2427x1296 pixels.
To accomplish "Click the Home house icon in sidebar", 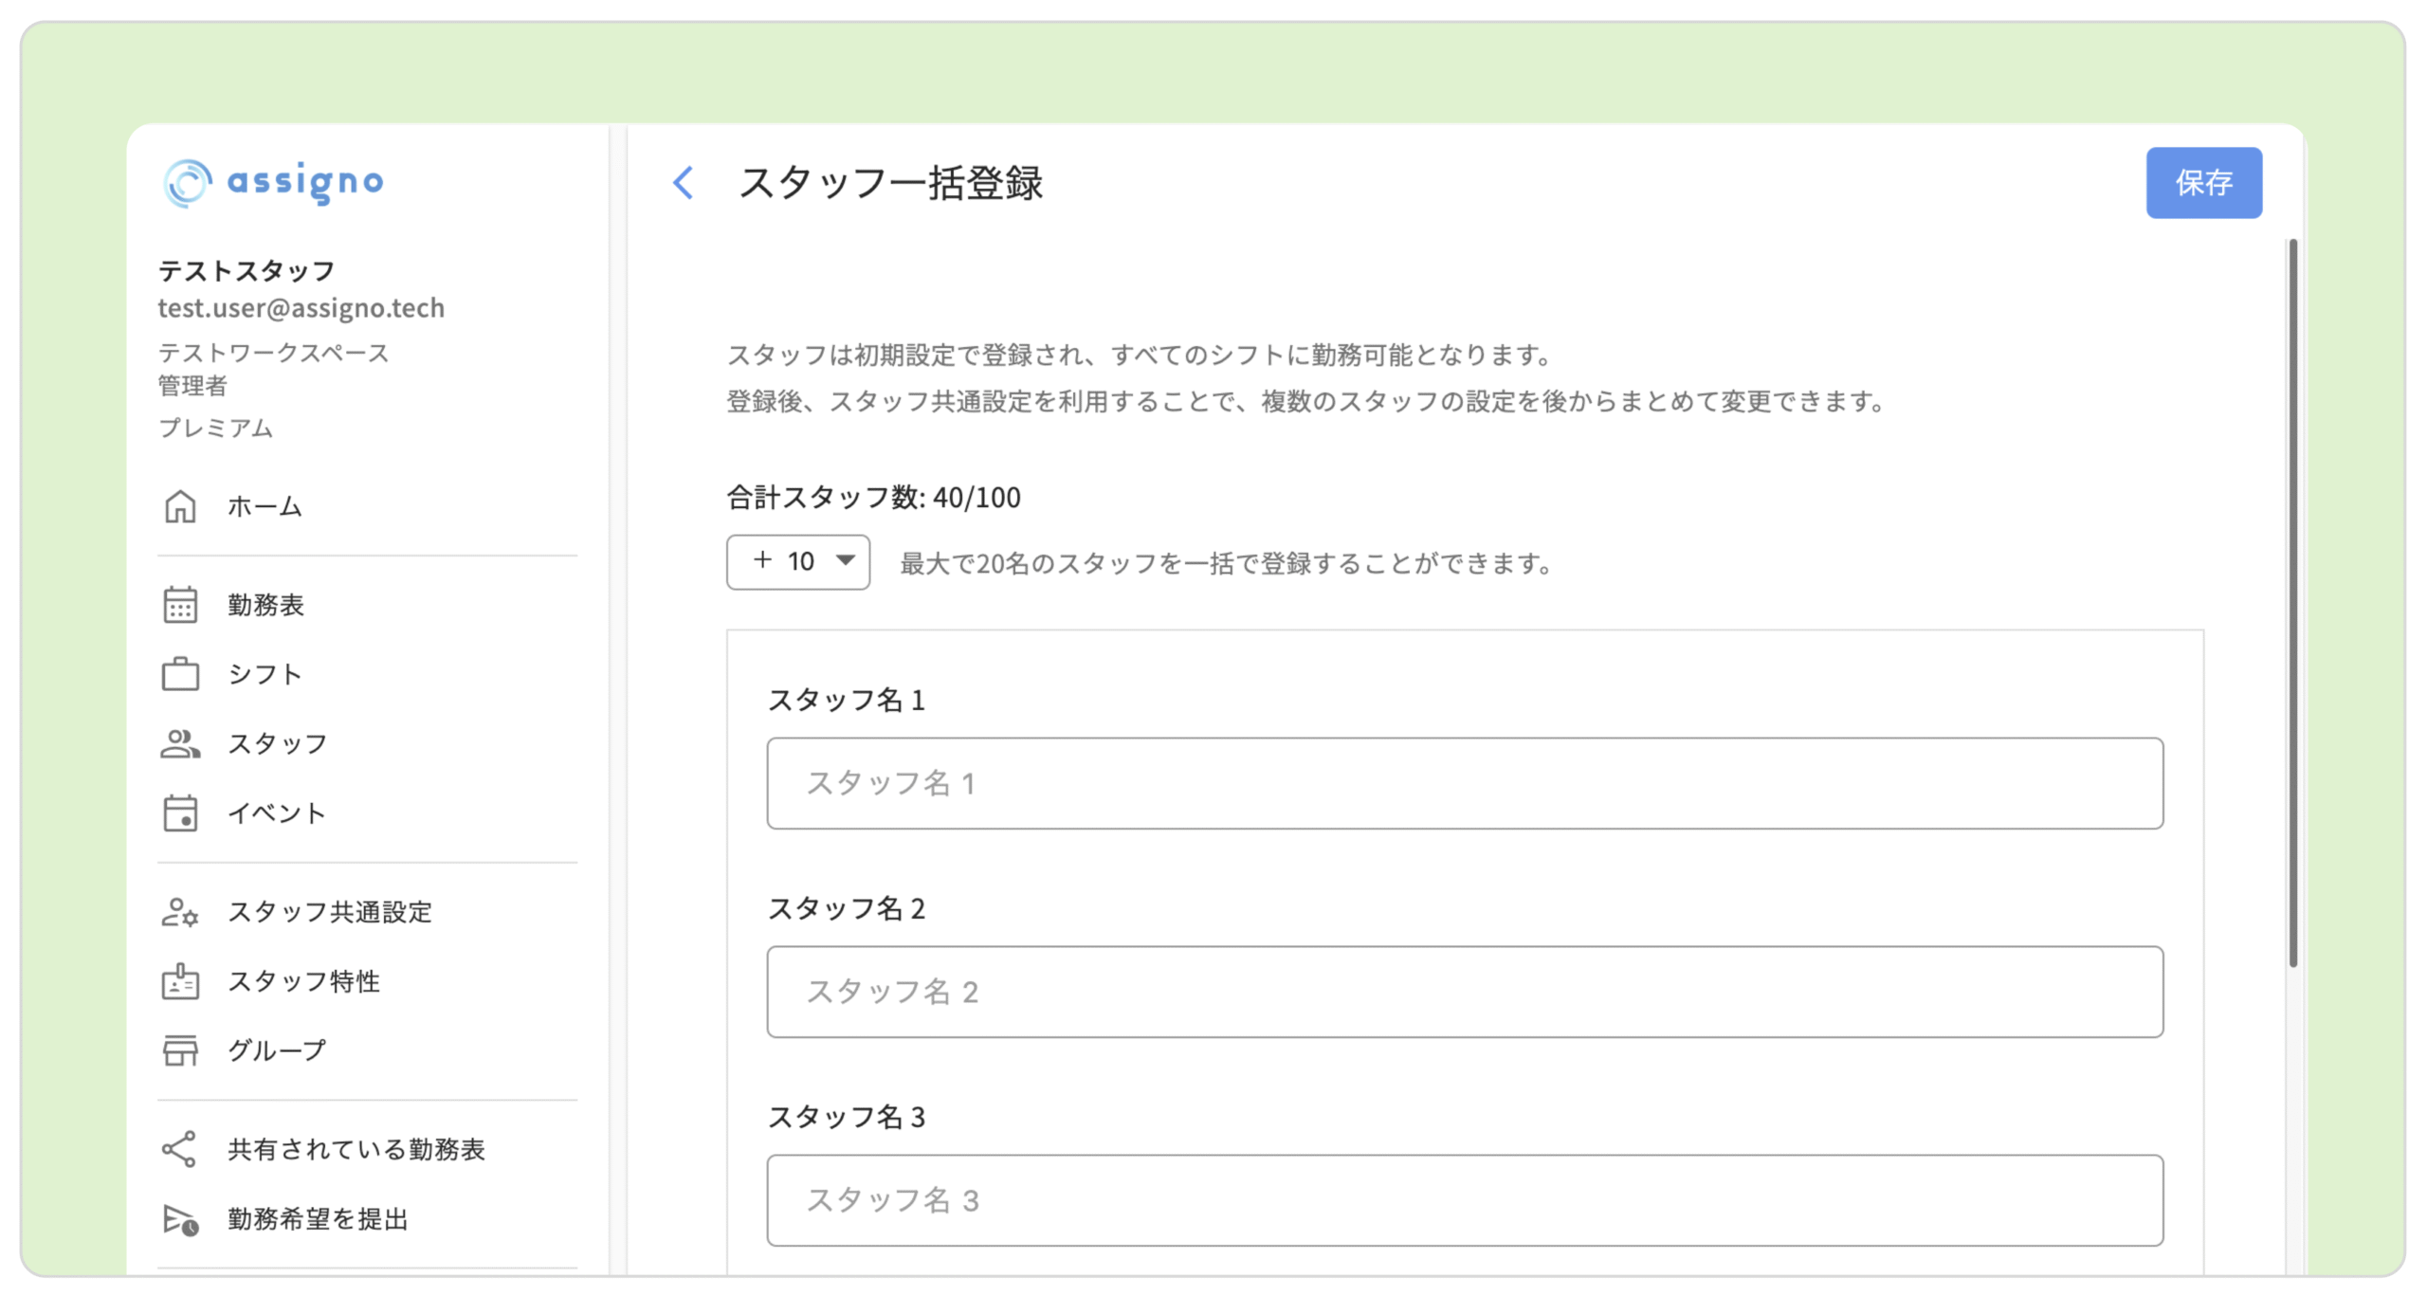I will tap(180, 506).
